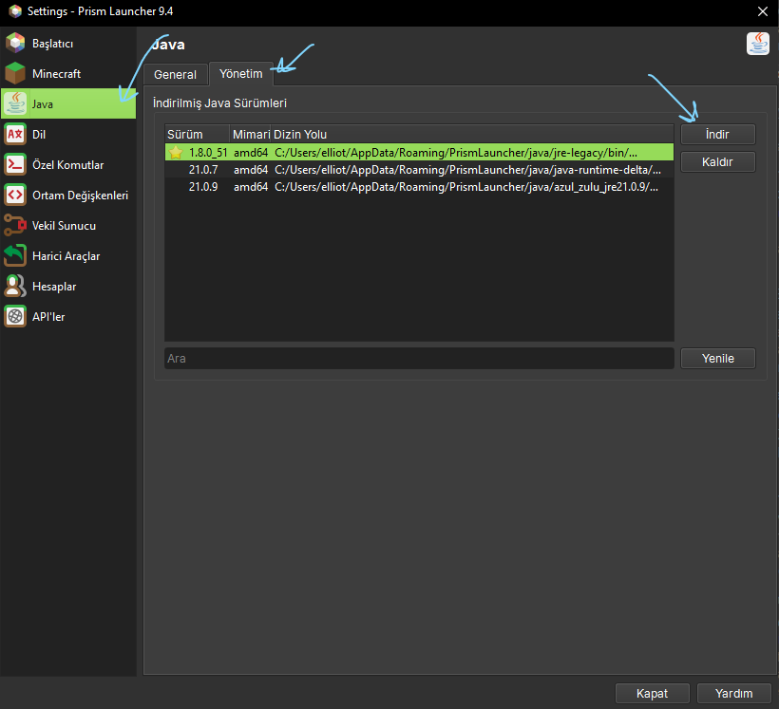The image size is (779, 709).
Task: Select the 21.0.9 version cell
Action: tap(203, 187)
